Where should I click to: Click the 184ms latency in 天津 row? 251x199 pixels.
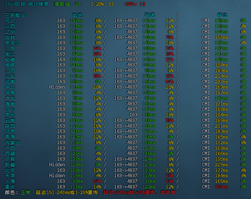pyautogui.click(x=221, y=176)
